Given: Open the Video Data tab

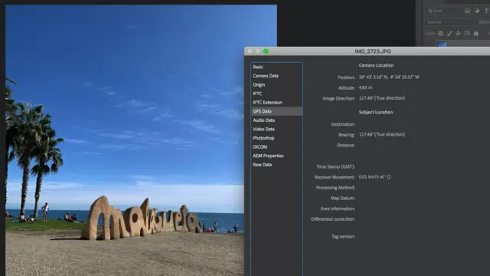Looking at the screenshot, I should (276, 129).
